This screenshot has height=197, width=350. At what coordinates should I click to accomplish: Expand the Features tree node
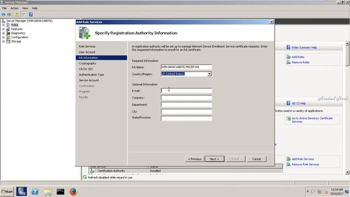coord(3,29)
